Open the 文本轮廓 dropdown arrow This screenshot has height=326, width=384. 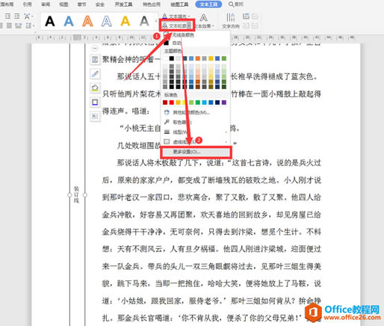tap(189, 25)
